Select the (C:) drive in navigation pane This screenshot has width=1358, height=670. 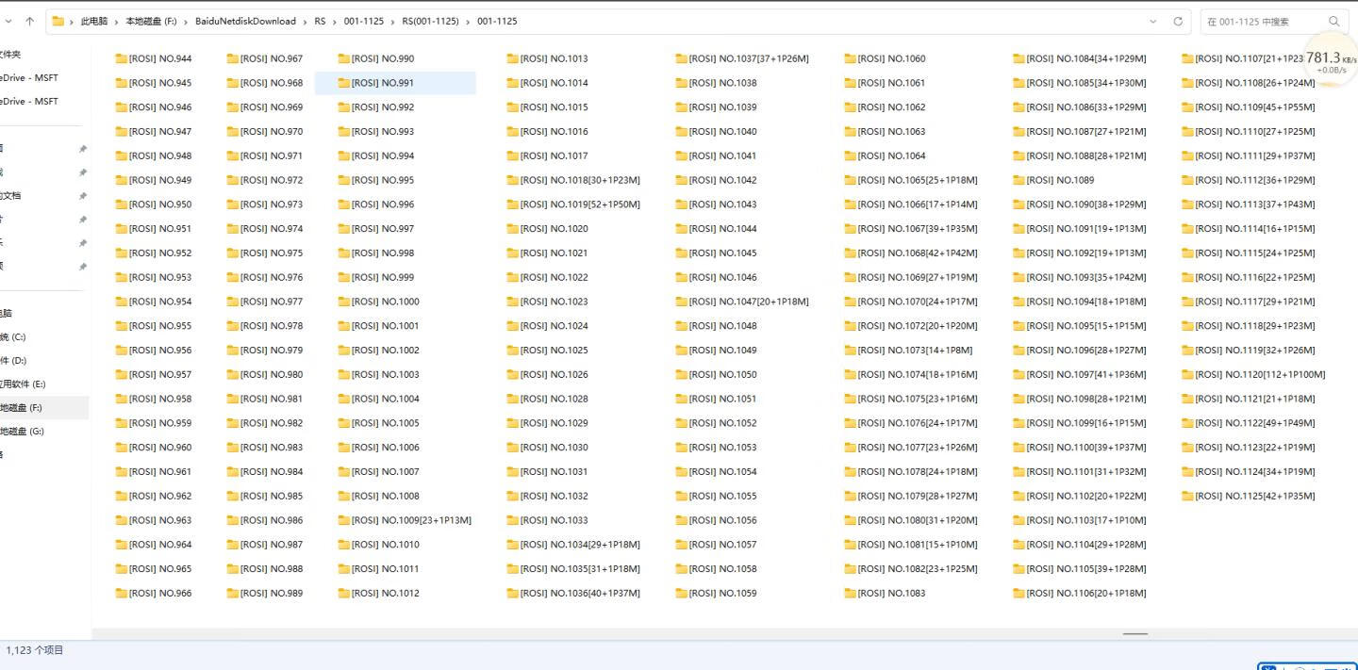(x=13, y=337)
